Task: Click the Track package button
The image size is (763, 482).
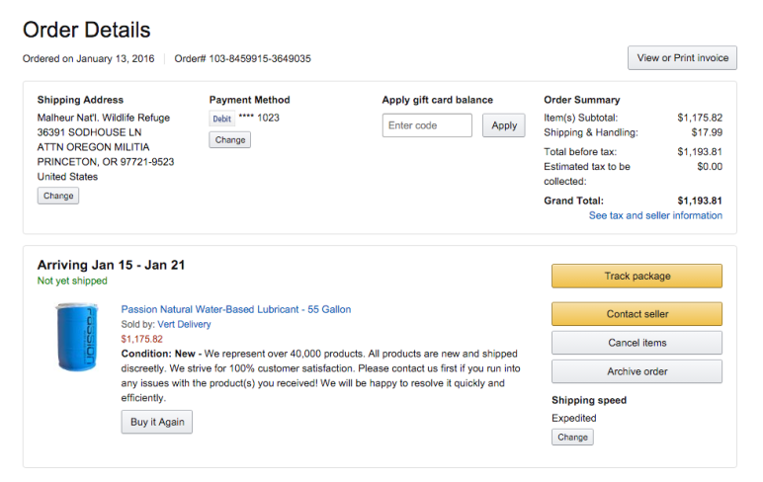Action: click(x=636, y=277)
